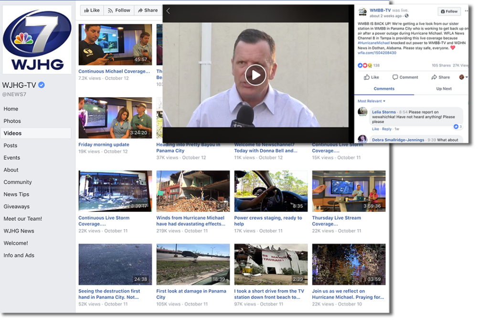Screen dimensions: 489x326
Task: Click the 105 Shares count
Action: (441, 65)
